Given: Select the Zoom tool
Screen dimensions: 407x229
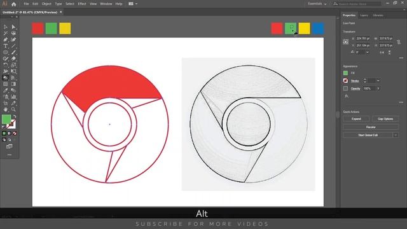Looking at the screenshot, I should pyautogui.click(x=13, y=109).
